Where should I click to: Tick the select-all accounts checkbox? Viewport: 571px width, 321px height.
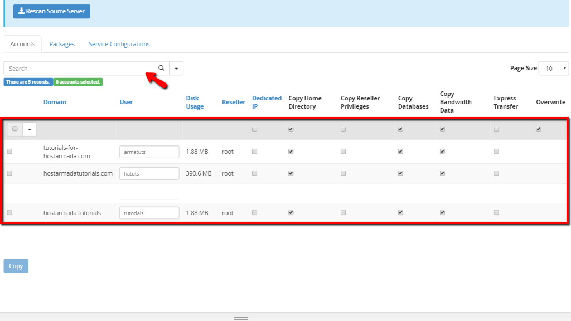pyautogui.click(x=15, y=129)
